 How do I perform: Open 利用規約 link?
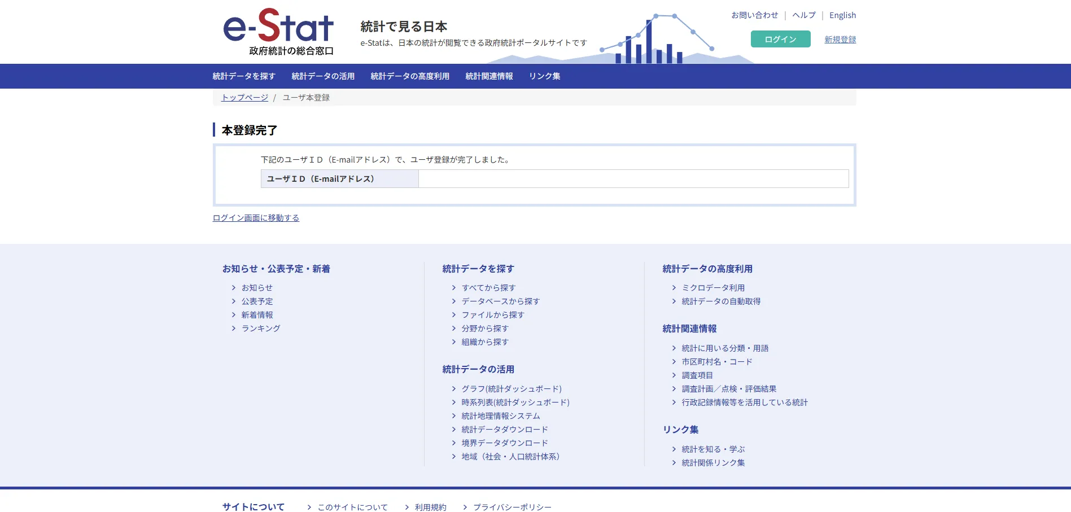point(430,507)
